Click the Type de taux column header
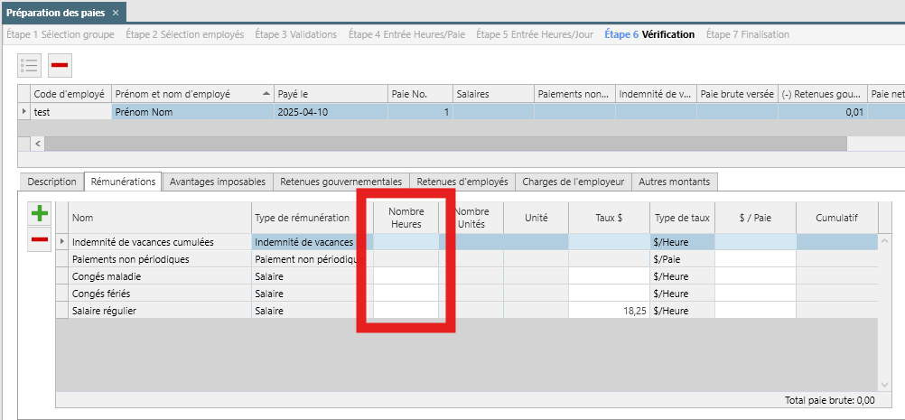905x420 pixels. tap(682, 218)
